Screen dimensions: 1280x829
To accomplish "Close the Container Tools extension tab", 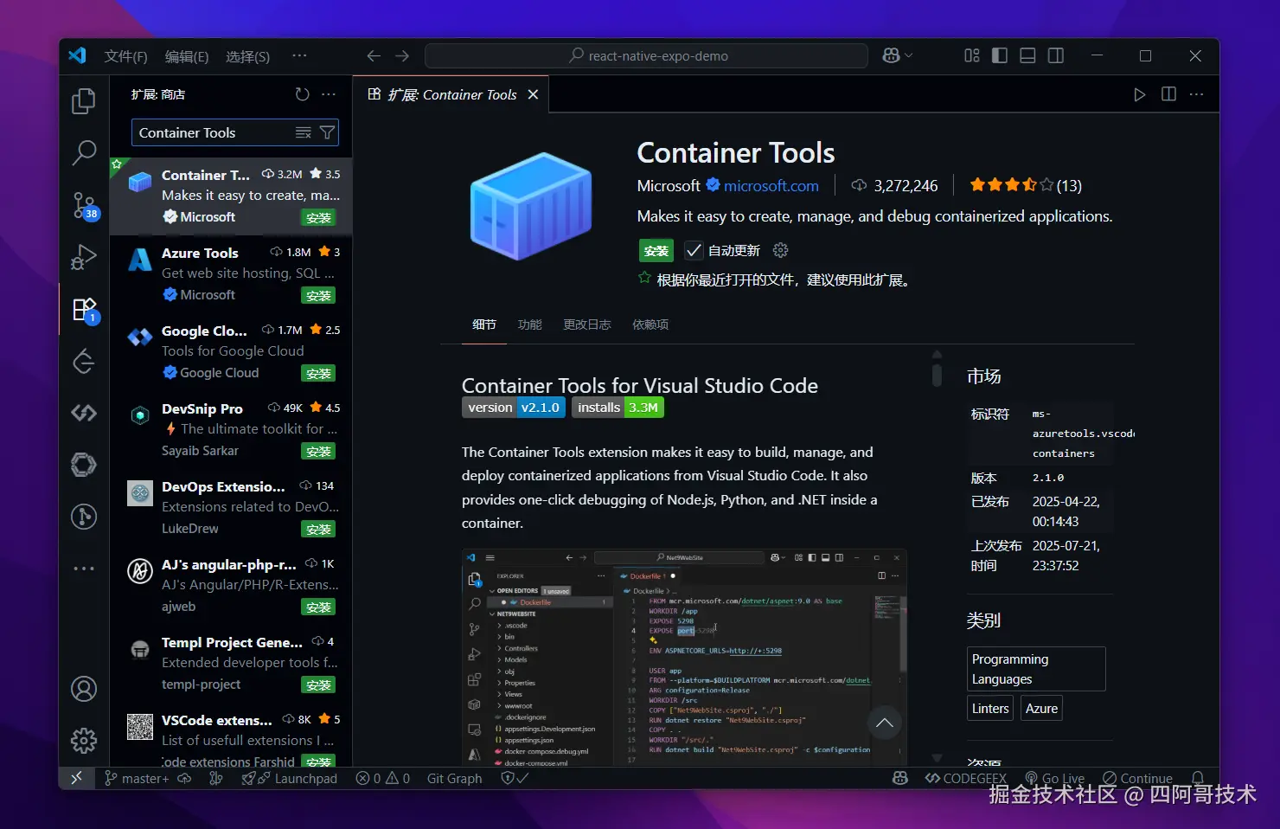I will (x=533, y=94).
